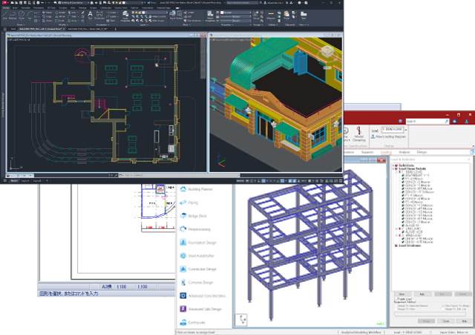The width and height of the screenshot is (475, 335).
Task: Click the New button in Load panel
Action: [402, 293]
